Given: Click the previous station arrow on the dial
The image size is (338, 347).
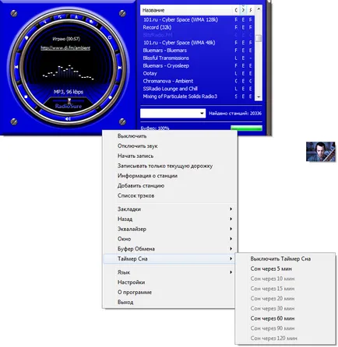Looking at the screenshot, I should pos(16,68).
